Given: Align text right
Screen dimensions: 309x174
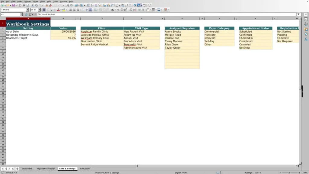Looking at the screenshot, I should 78,10.
